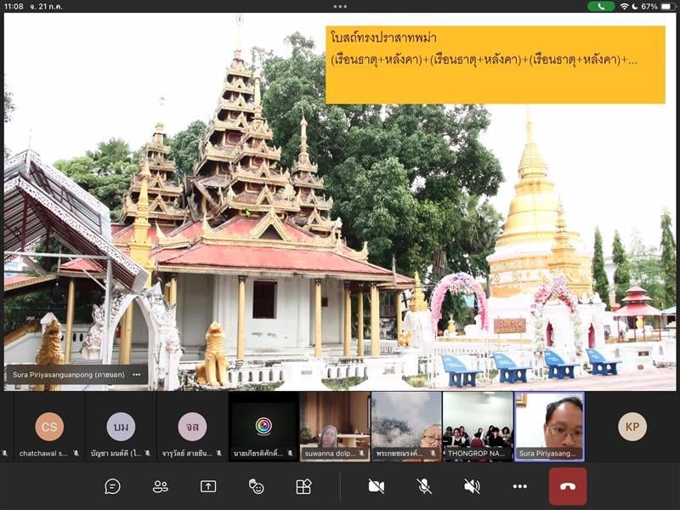Image resolution: width=680 pixels, height=510 pixels.
Task: Tap the green active call indicator
Action: click(x=601, y=6)
